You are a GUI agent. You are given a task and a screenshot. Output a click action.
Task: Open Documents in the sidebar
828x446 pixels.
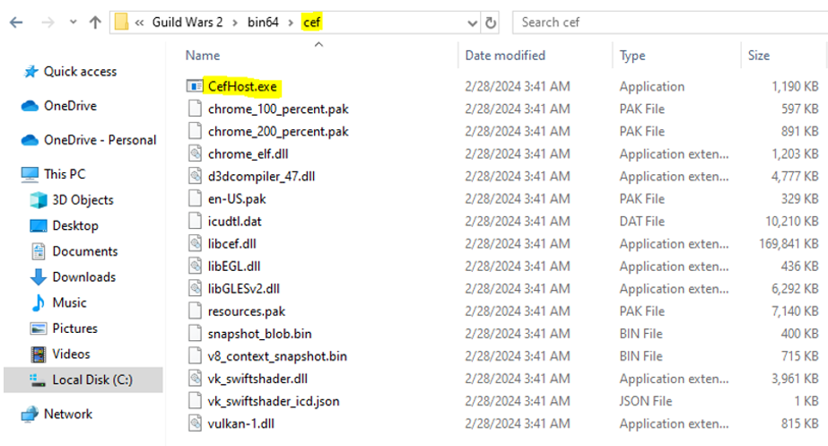(85, 251)
